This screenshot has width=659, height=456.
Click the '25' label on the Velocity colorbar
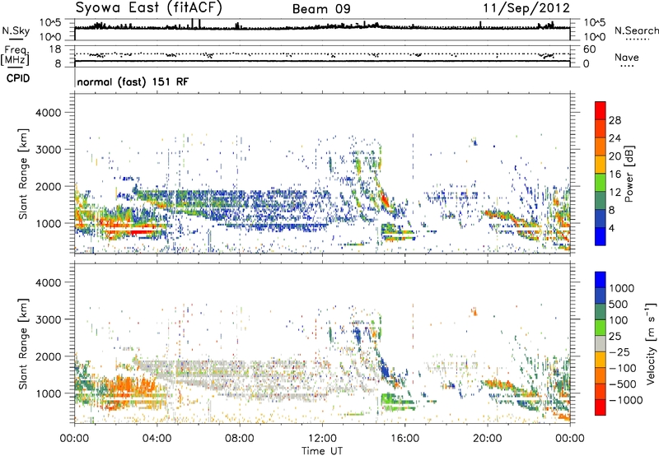[615, 336]
